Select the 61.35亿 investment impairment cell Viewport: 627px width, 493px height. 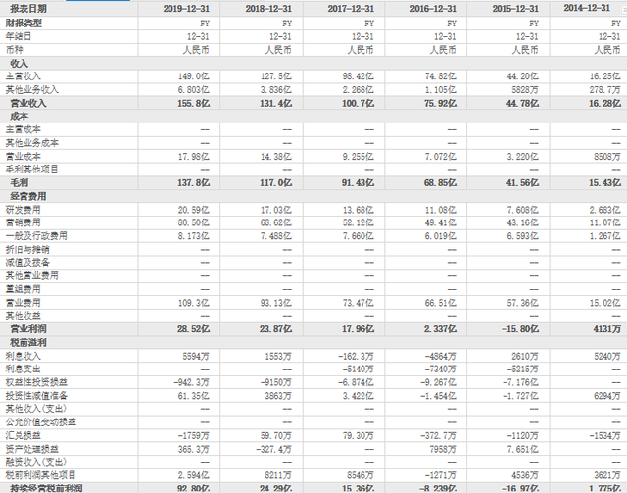pos(194,396)
